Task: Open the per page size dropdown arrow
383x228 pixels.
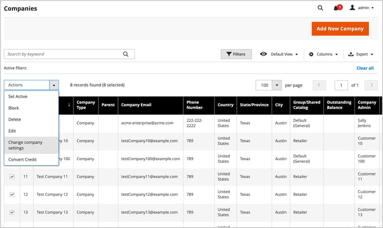Action: click(277, 85)
